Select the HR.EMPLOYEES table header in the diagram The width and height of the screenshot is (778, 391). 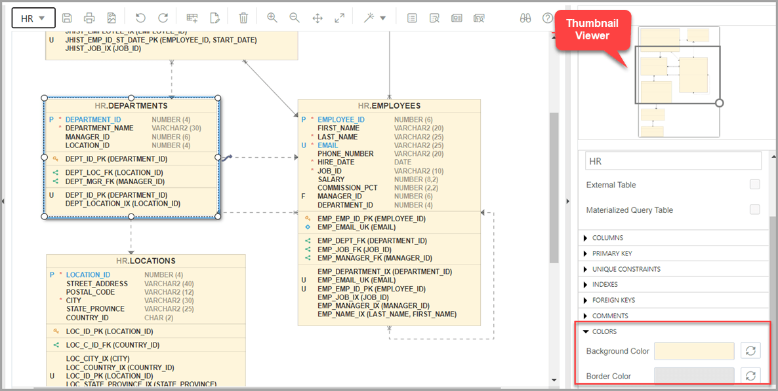click(x=389, y=105)
